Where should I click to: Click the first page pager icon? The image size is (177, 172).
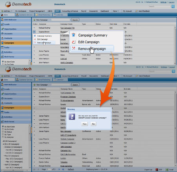[x=35, y=169]
